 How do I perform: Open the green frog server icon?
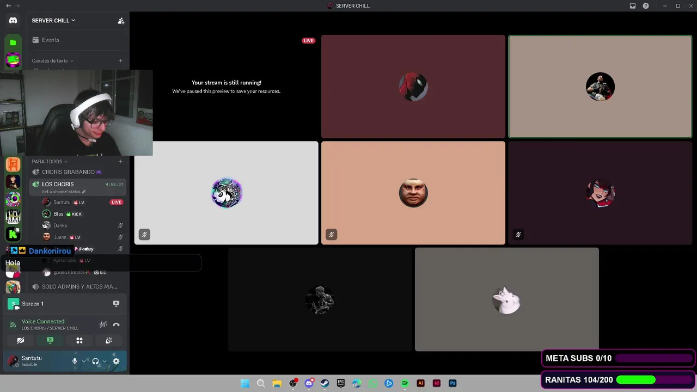click(x=13, y=59)
